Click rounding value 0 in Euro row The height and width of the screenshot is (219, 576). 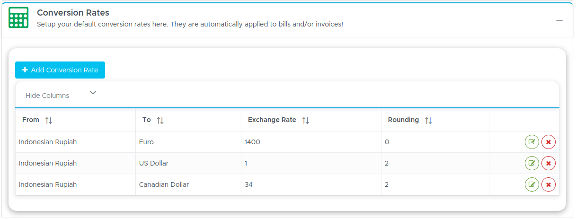[x=387, y=142]
